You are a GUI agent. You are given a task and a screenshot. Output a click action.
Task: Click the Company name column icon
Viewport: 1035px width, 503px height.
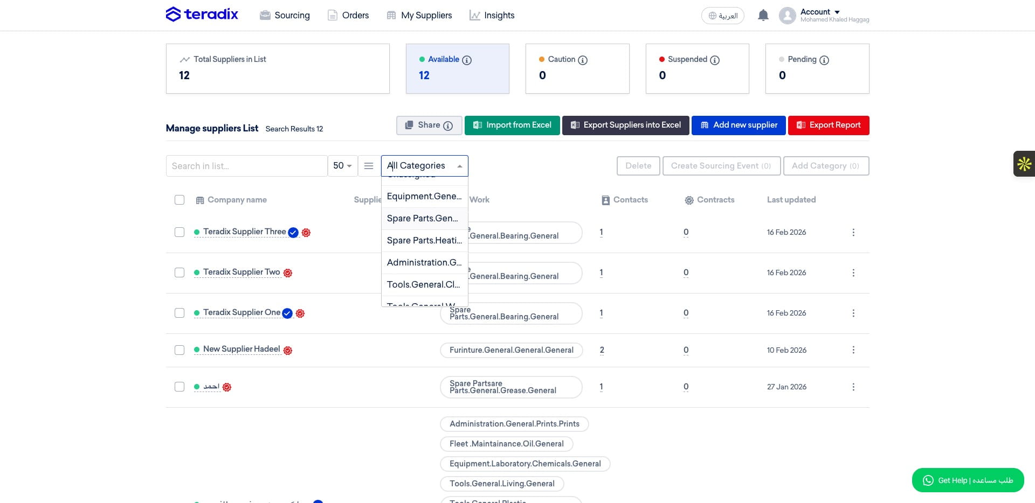pyautogui.click(x=200, y=200)
